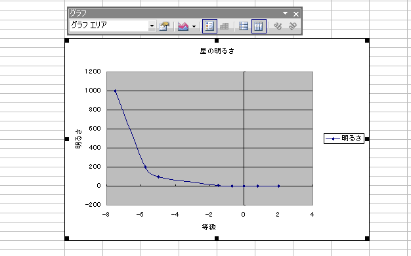Open the toolbar options arrow on グラフ title
Viewport: 411px width, 256px height.
click(285, 13)
